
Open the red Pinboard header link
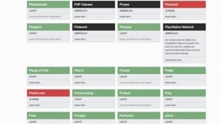(x=184, y=4)
